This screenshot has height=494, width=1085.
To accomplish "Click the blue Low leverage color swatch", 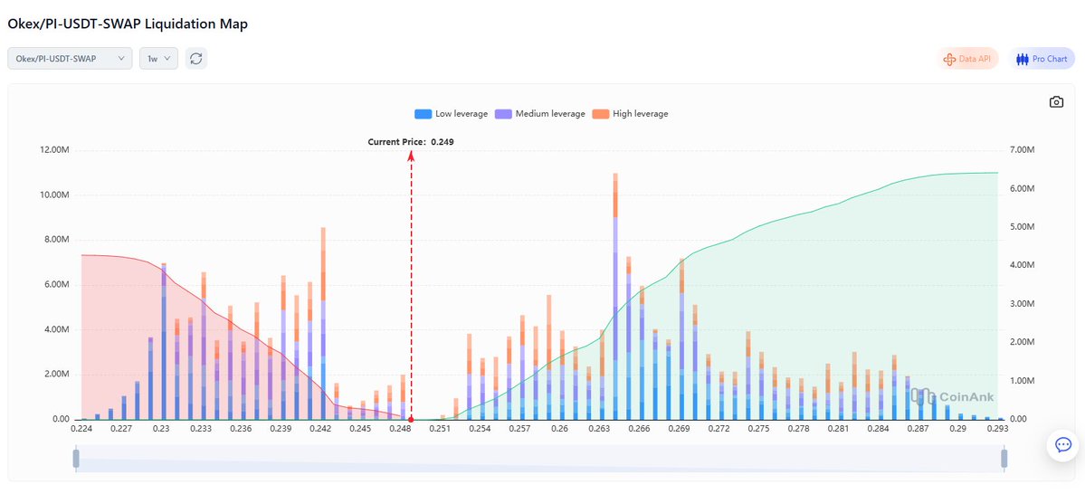I will (423, 113).
